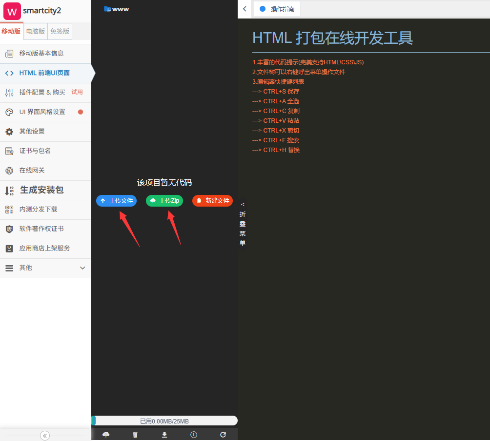Open the info icon in bottom toolbar

point(194,435)
